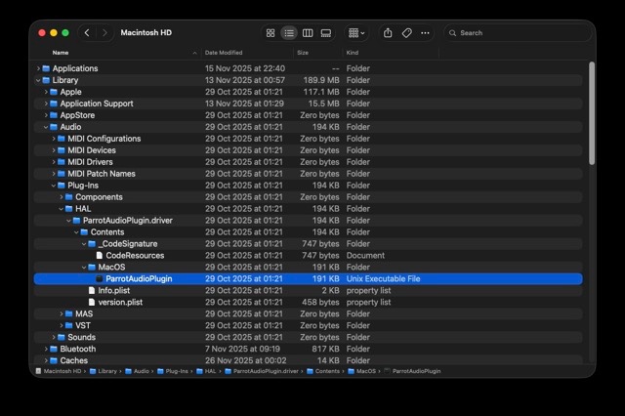Sort by the Name column header
Screen dimensions: 625x416
click(61, 53)
